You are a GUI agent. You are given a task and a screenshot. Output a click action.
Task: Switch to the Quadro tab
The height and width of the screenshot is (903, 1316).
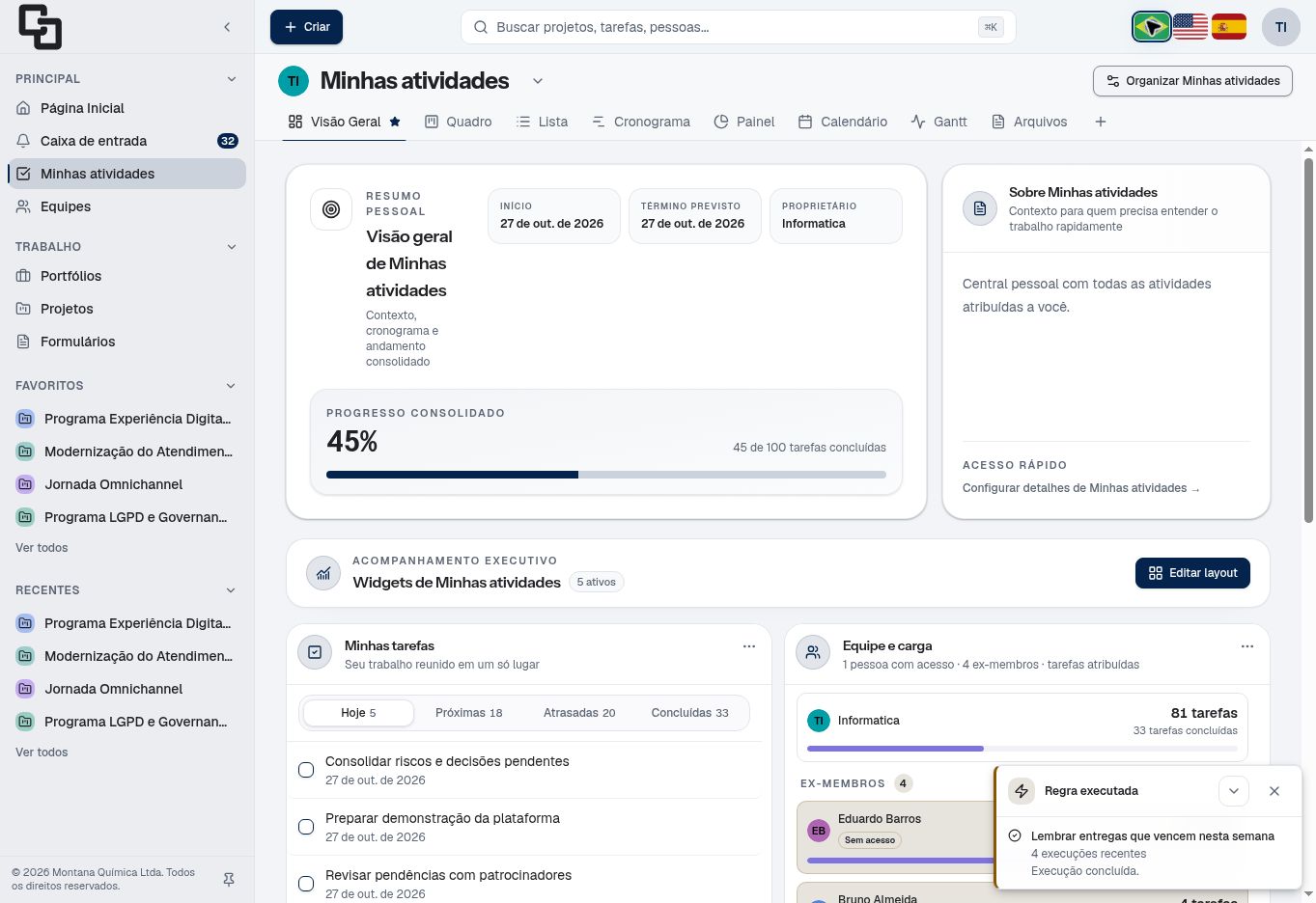(459, 122)
